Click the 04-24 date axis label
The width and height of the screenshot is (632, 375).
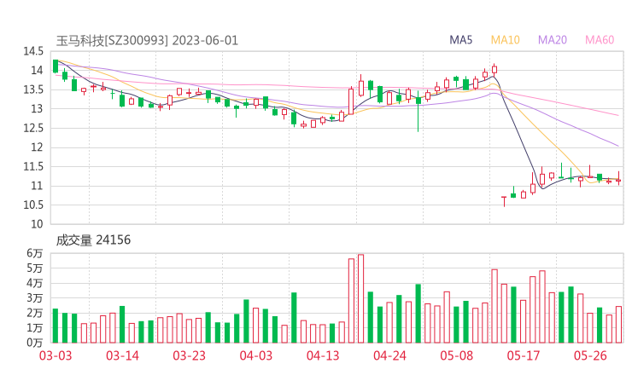[389, 355]
